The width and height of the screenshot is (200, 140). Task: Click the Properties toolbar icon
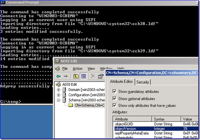point(101,76)
